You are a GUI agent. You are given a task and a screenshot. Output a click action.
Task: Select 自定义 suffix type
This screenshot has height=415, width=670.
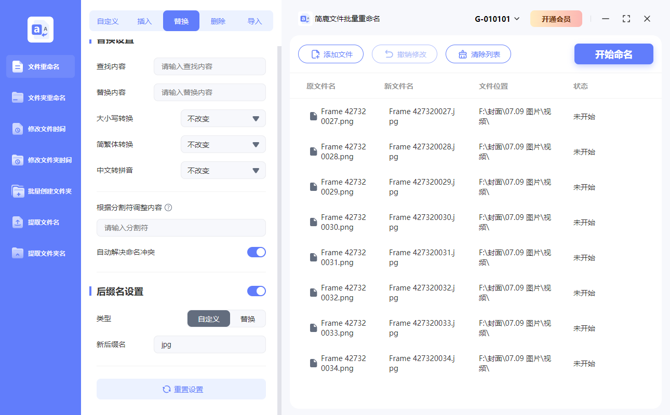tap(209, 319)
